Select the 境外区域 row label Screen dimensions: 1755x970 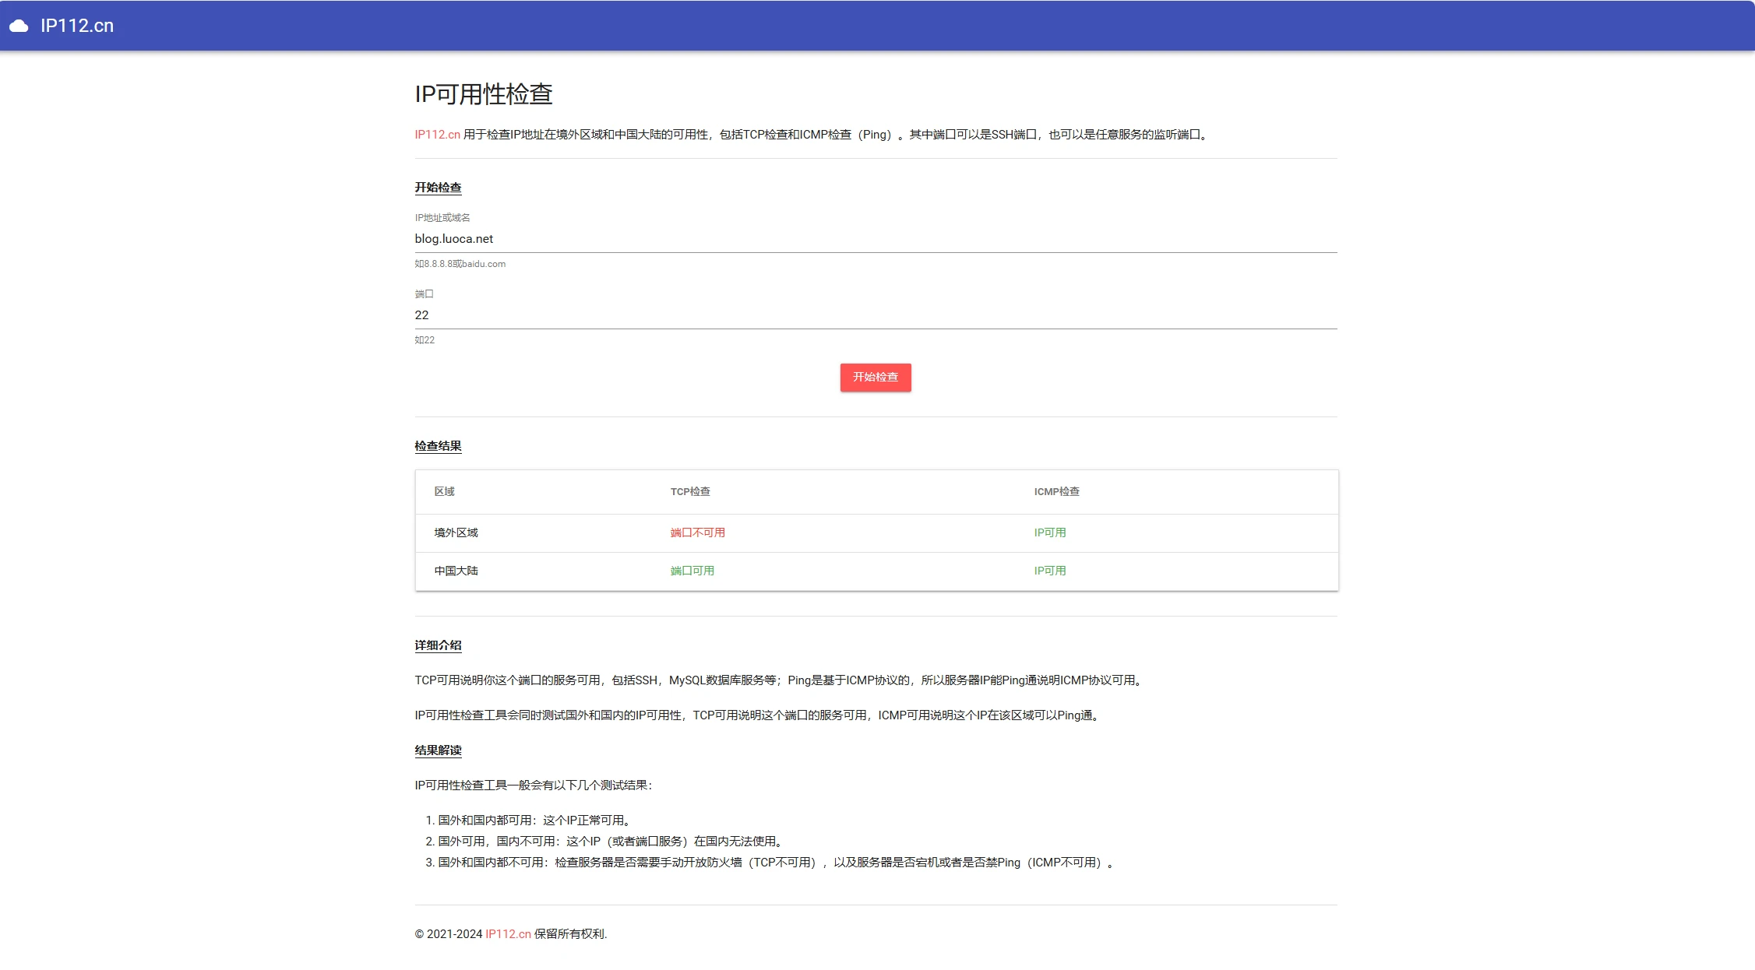tap(456, 532)
